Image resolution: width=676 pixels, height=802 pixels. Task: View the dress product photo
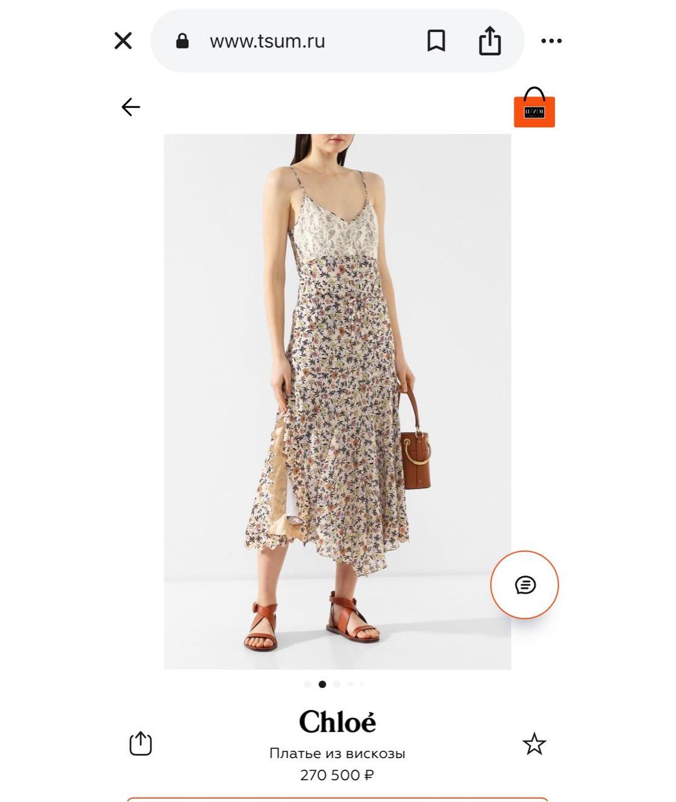coord(337,402)
